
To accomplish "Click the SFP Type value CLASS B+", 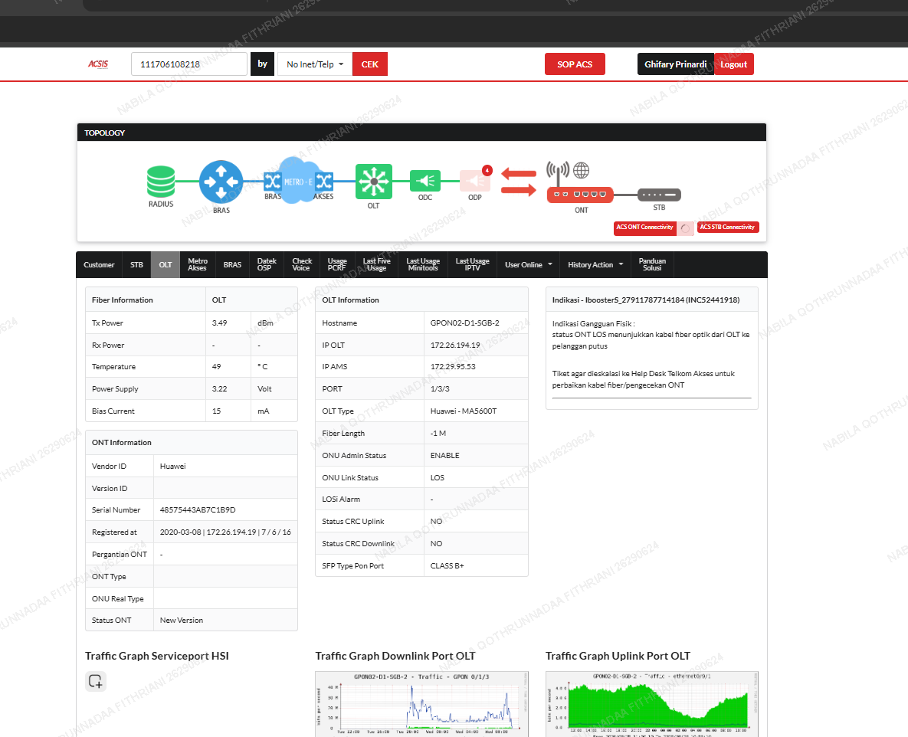I will [x=447, y=565].
